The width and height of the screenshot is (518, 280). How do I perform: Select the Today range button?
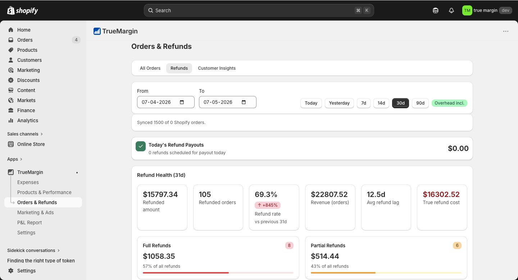311,103
